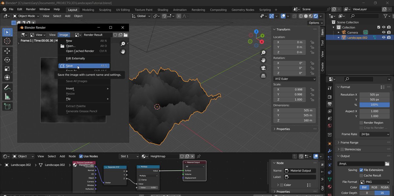Uncheck the File Extensions checkbox
The height and width of the screenshot is (196, 394).
(361, 170)
